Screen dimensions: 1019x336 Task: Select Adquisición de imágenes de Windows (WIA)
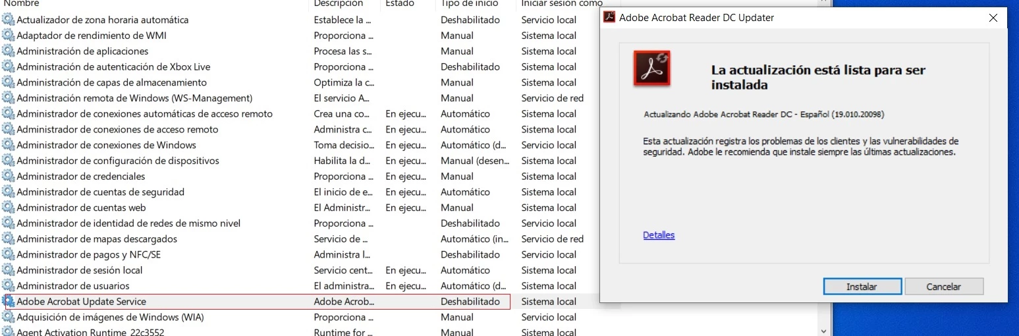pyautogui.click(x=110, y=318)
